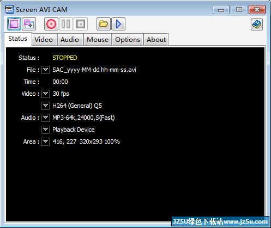Open the About tab

[x=156, y=40]
